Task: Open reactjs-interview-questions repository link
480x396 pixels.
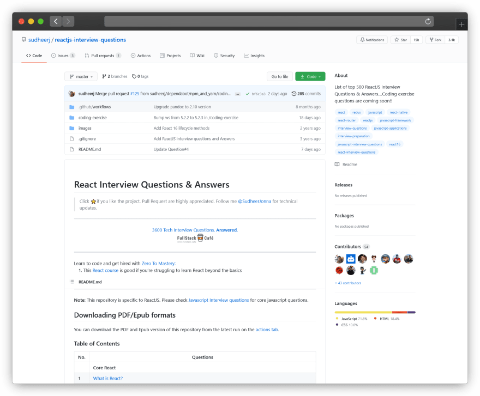Action: tap(91, 40)
